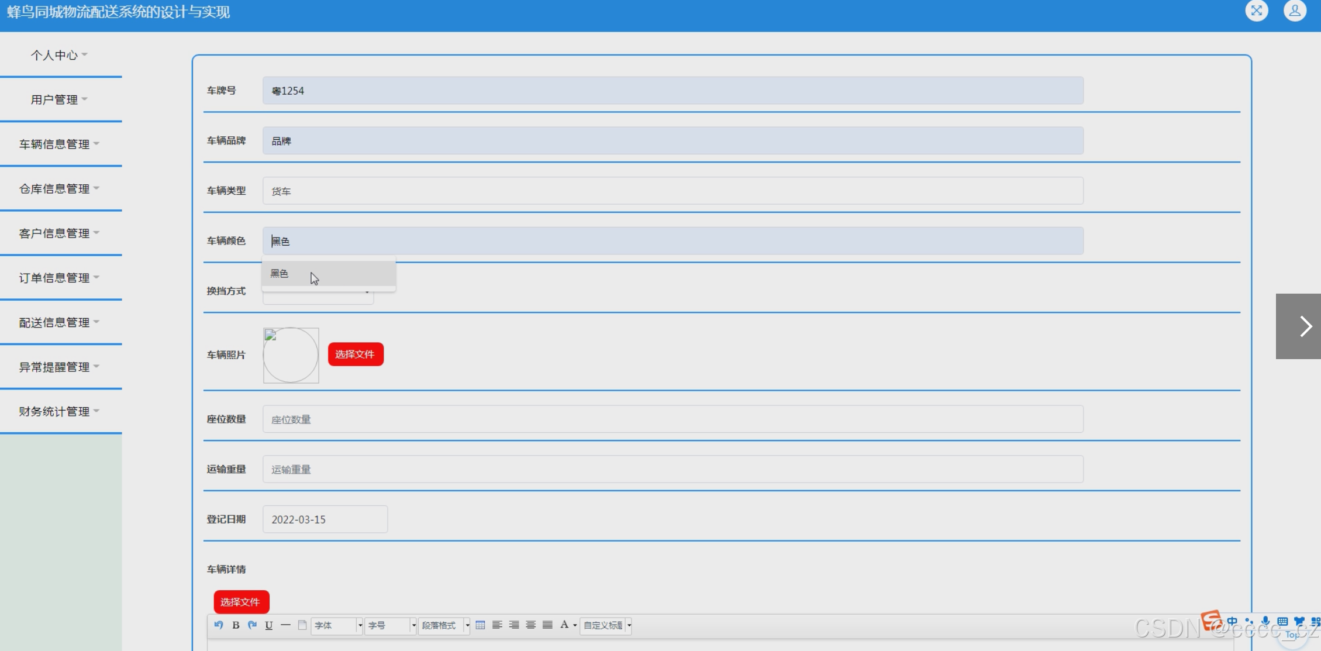The height and width of the screenshot is (651, 1321).
Task: Click the 座位数量 input field
Action: 672,419
